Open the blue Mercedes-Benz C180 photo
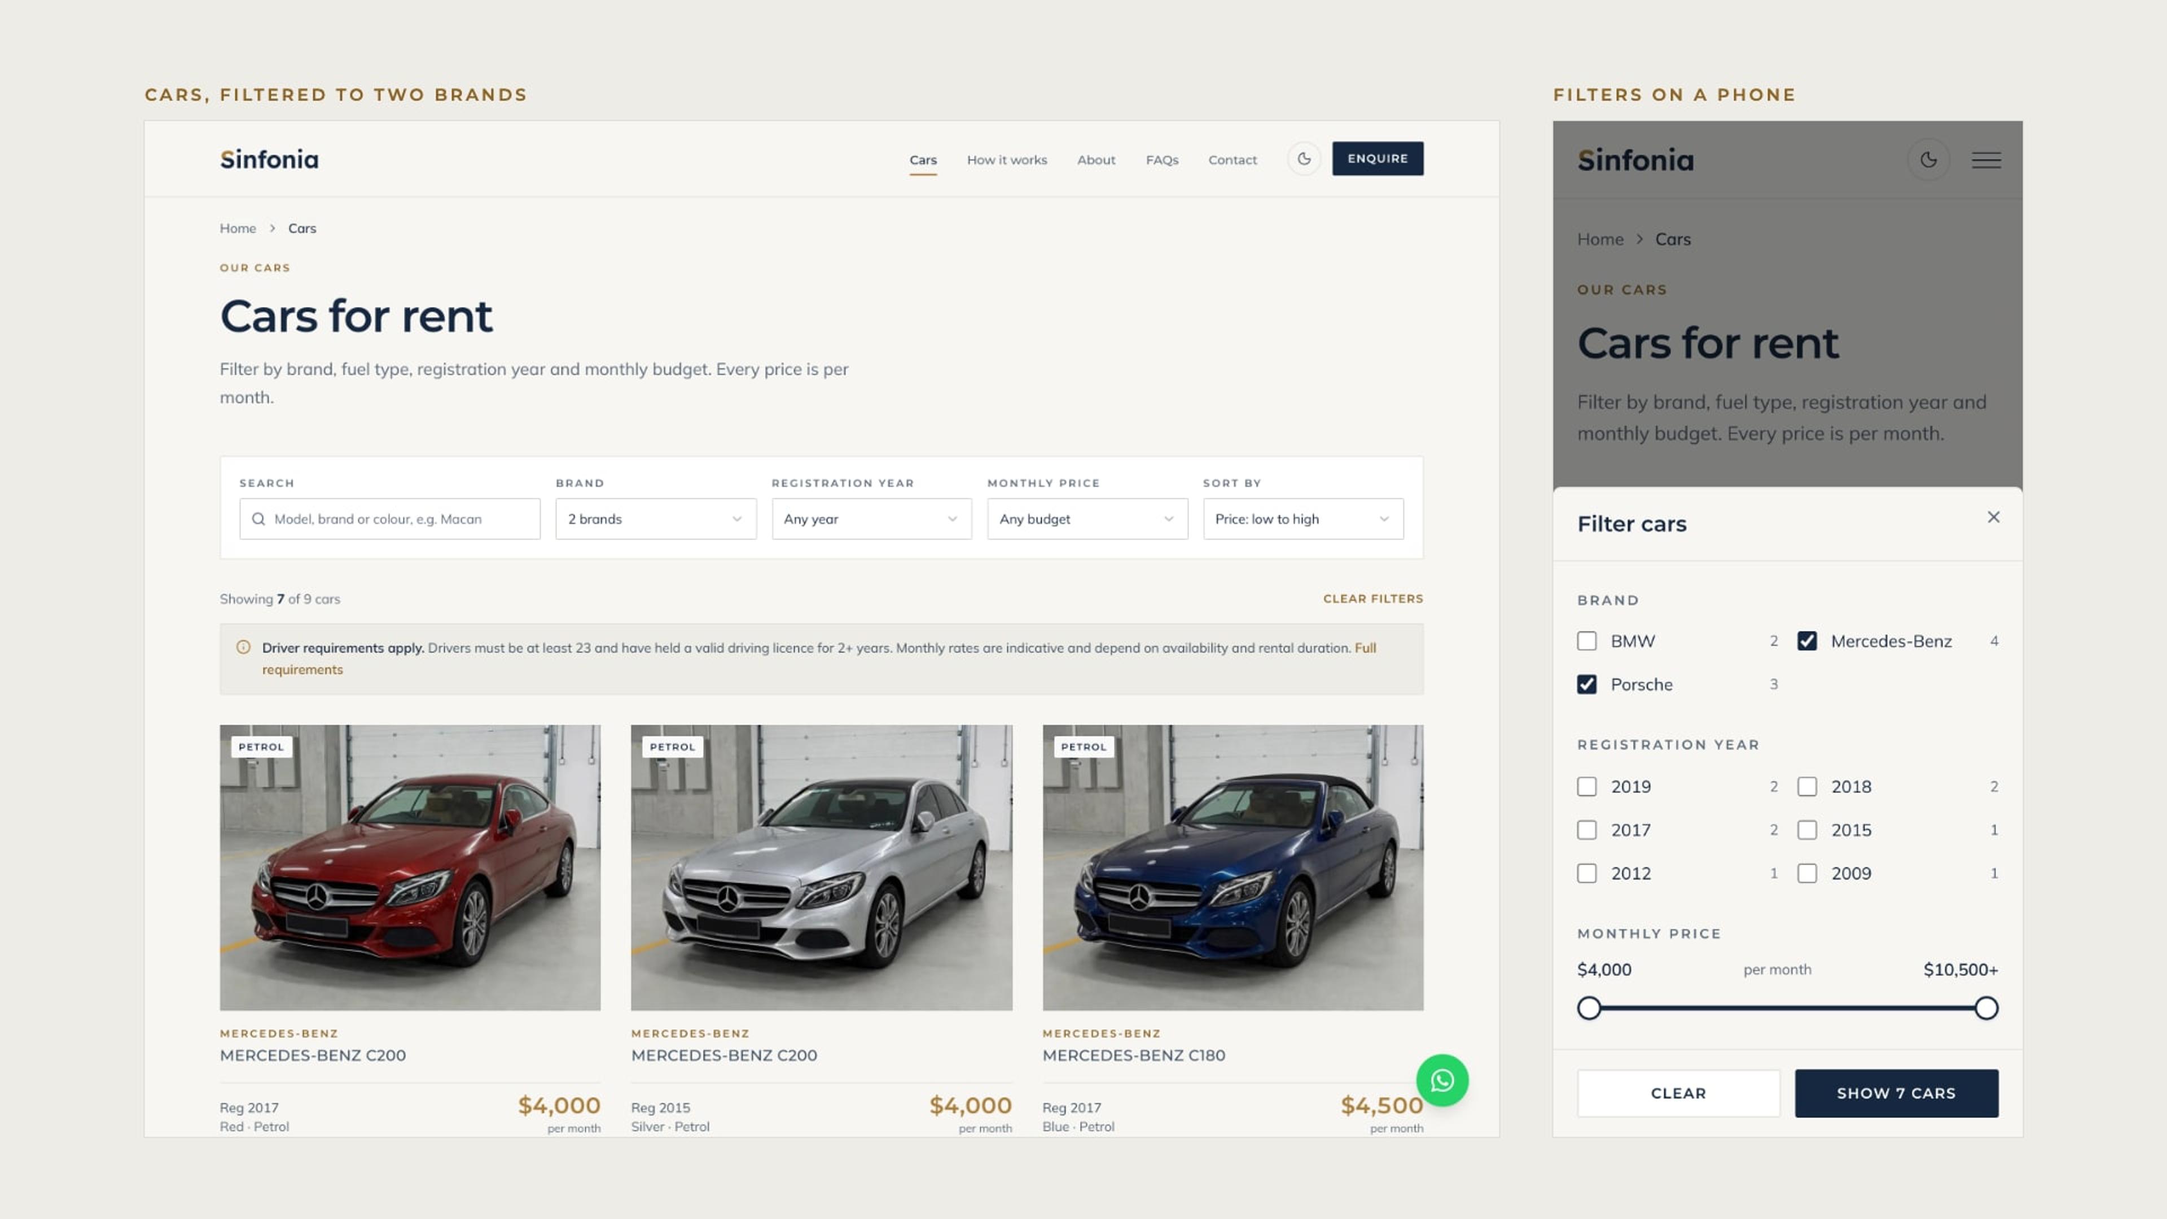Screen dimensions: 2167x1219 (1232, 867)
